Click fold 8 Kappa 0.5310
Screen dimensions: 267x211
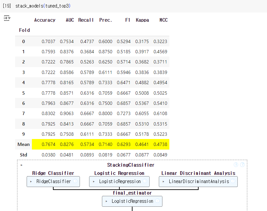pos(142,124)
